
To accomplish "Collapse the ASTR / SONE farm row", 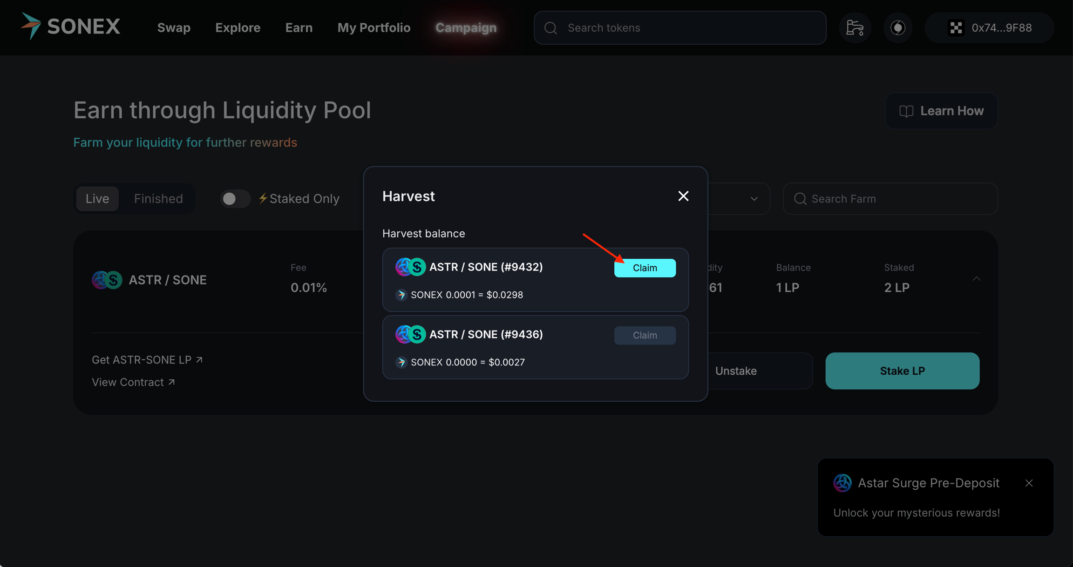I will [976, 279].
